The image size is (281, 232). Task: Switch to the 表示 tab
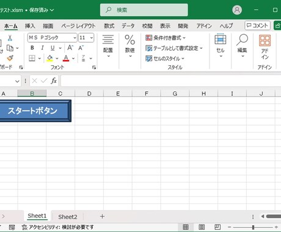pyautogui.click(x=165, y=26)
